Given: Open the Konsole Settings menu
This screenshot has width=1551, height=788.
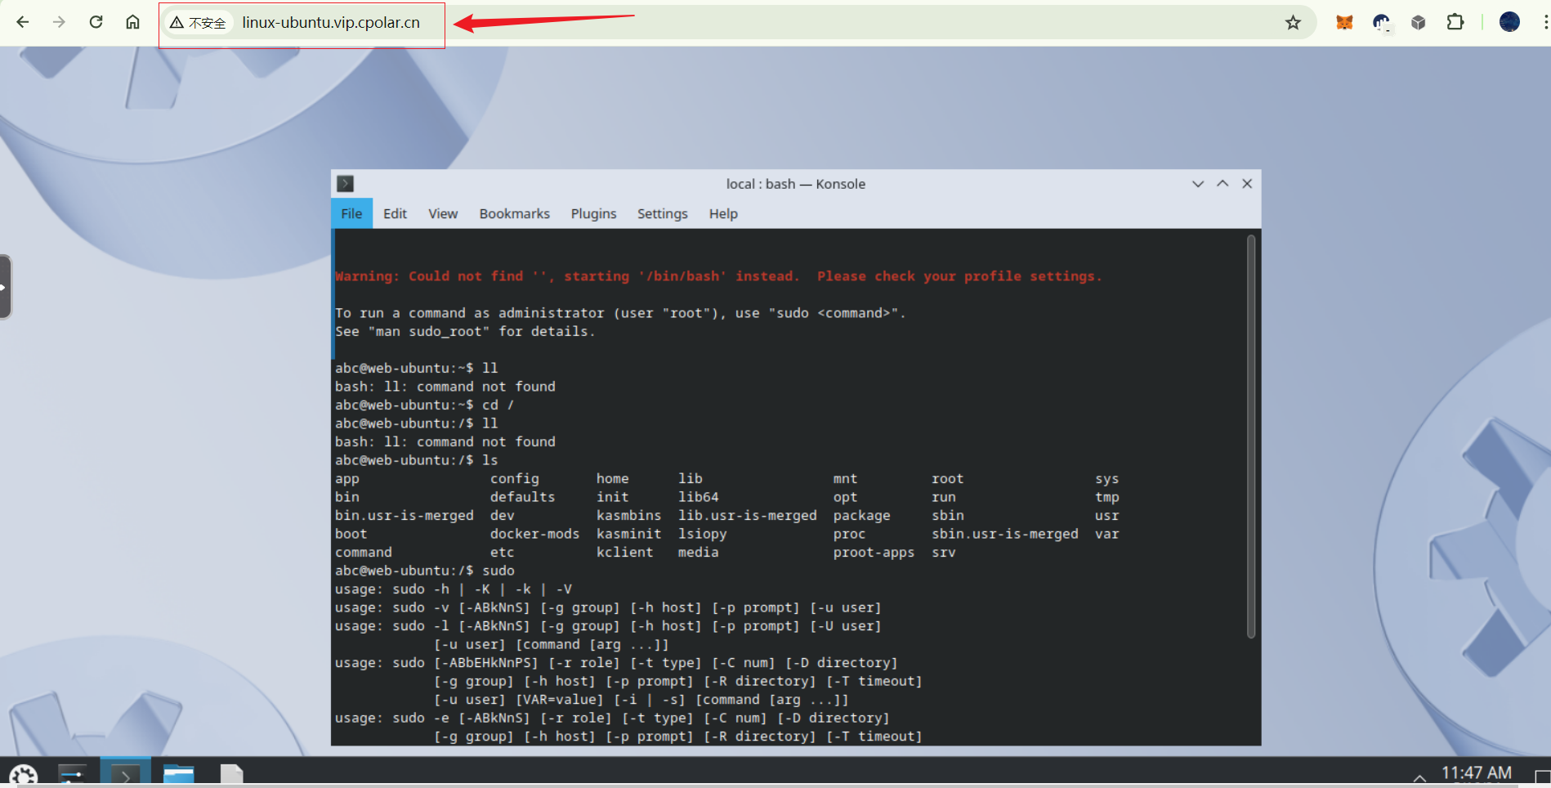Looking at the screenshot, I should (662, 213).
